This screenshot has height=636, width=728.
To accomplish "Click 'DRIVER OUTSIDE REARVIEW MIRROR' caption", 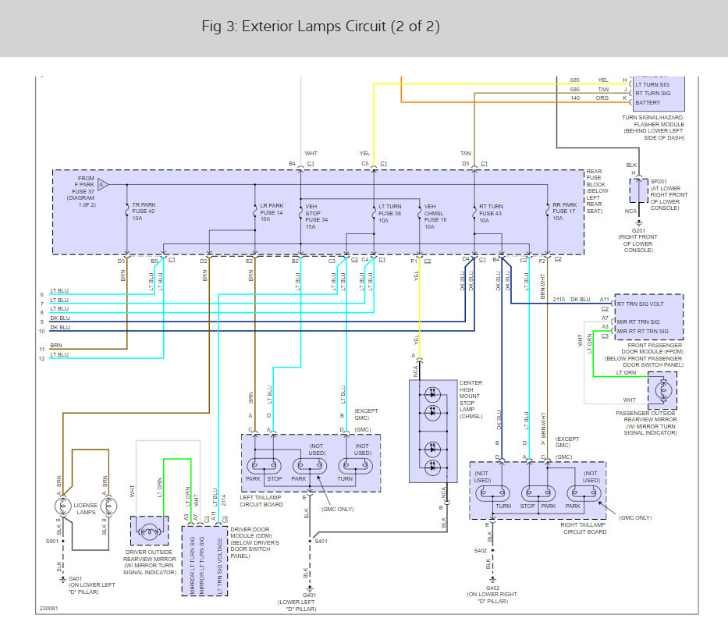I will pyautogui.click(x=149, y=562).
